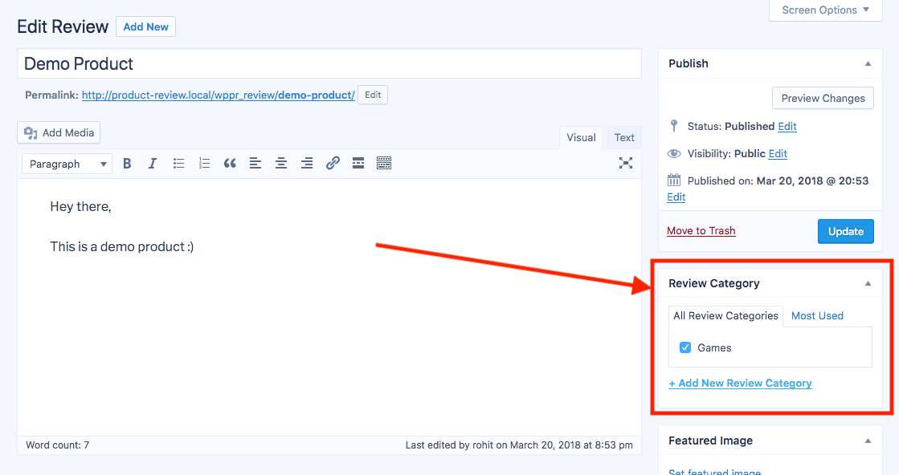
Task: Expand the Screen Options panel
Action: [x=825, y=10]
